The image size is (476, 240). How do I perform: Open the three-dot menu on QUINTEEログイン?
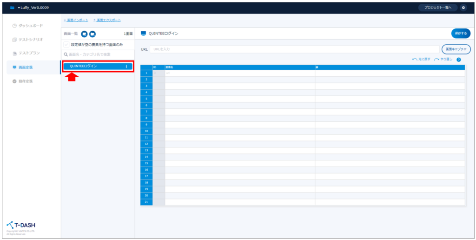coord(126,67)
